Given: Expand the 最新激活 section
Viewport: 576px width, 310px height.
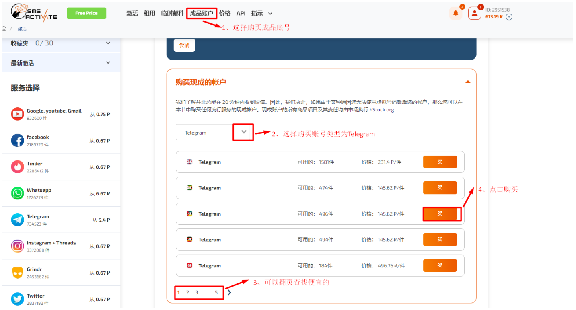Looking at the screenshot, I should click(108, 63).
